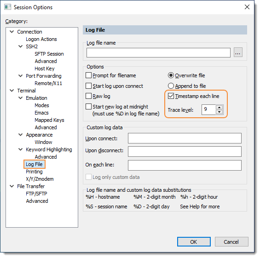This screenshot has height=258, width=260.
Task: Click the Log file name field
Action: coord(158,53)
